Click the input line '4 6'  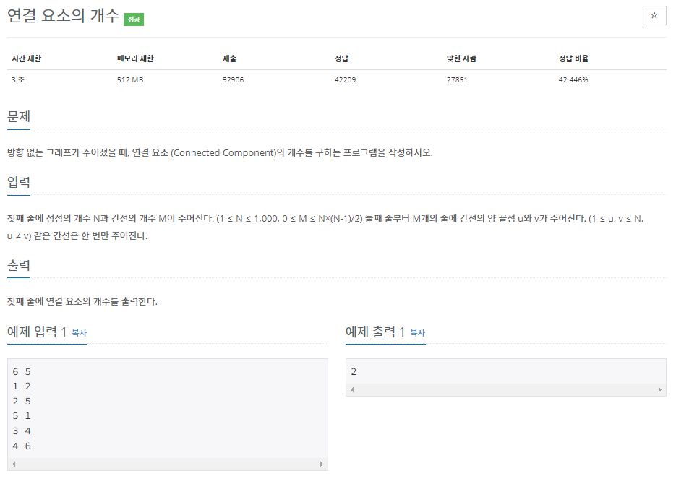click(x=22, y=446)
